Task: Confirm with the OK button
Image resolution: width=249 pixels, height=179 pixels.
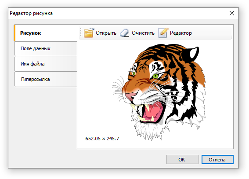Action: [x=182, y=160]
